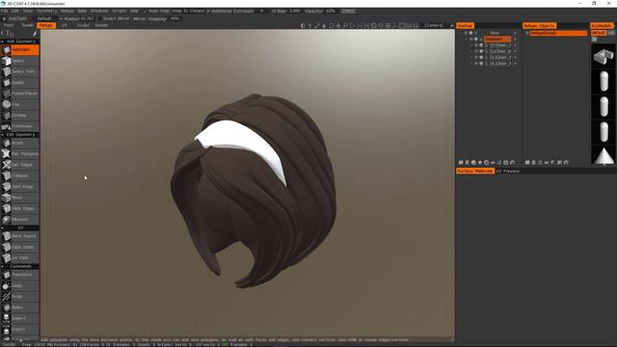Click the Import command
Screen dimensions: 617x347
click(19, 318)
